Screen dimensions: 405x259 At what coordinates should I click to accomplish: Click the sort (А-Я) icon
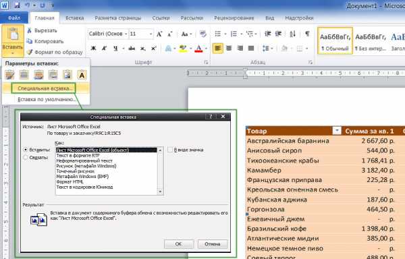tap(292, 34)
